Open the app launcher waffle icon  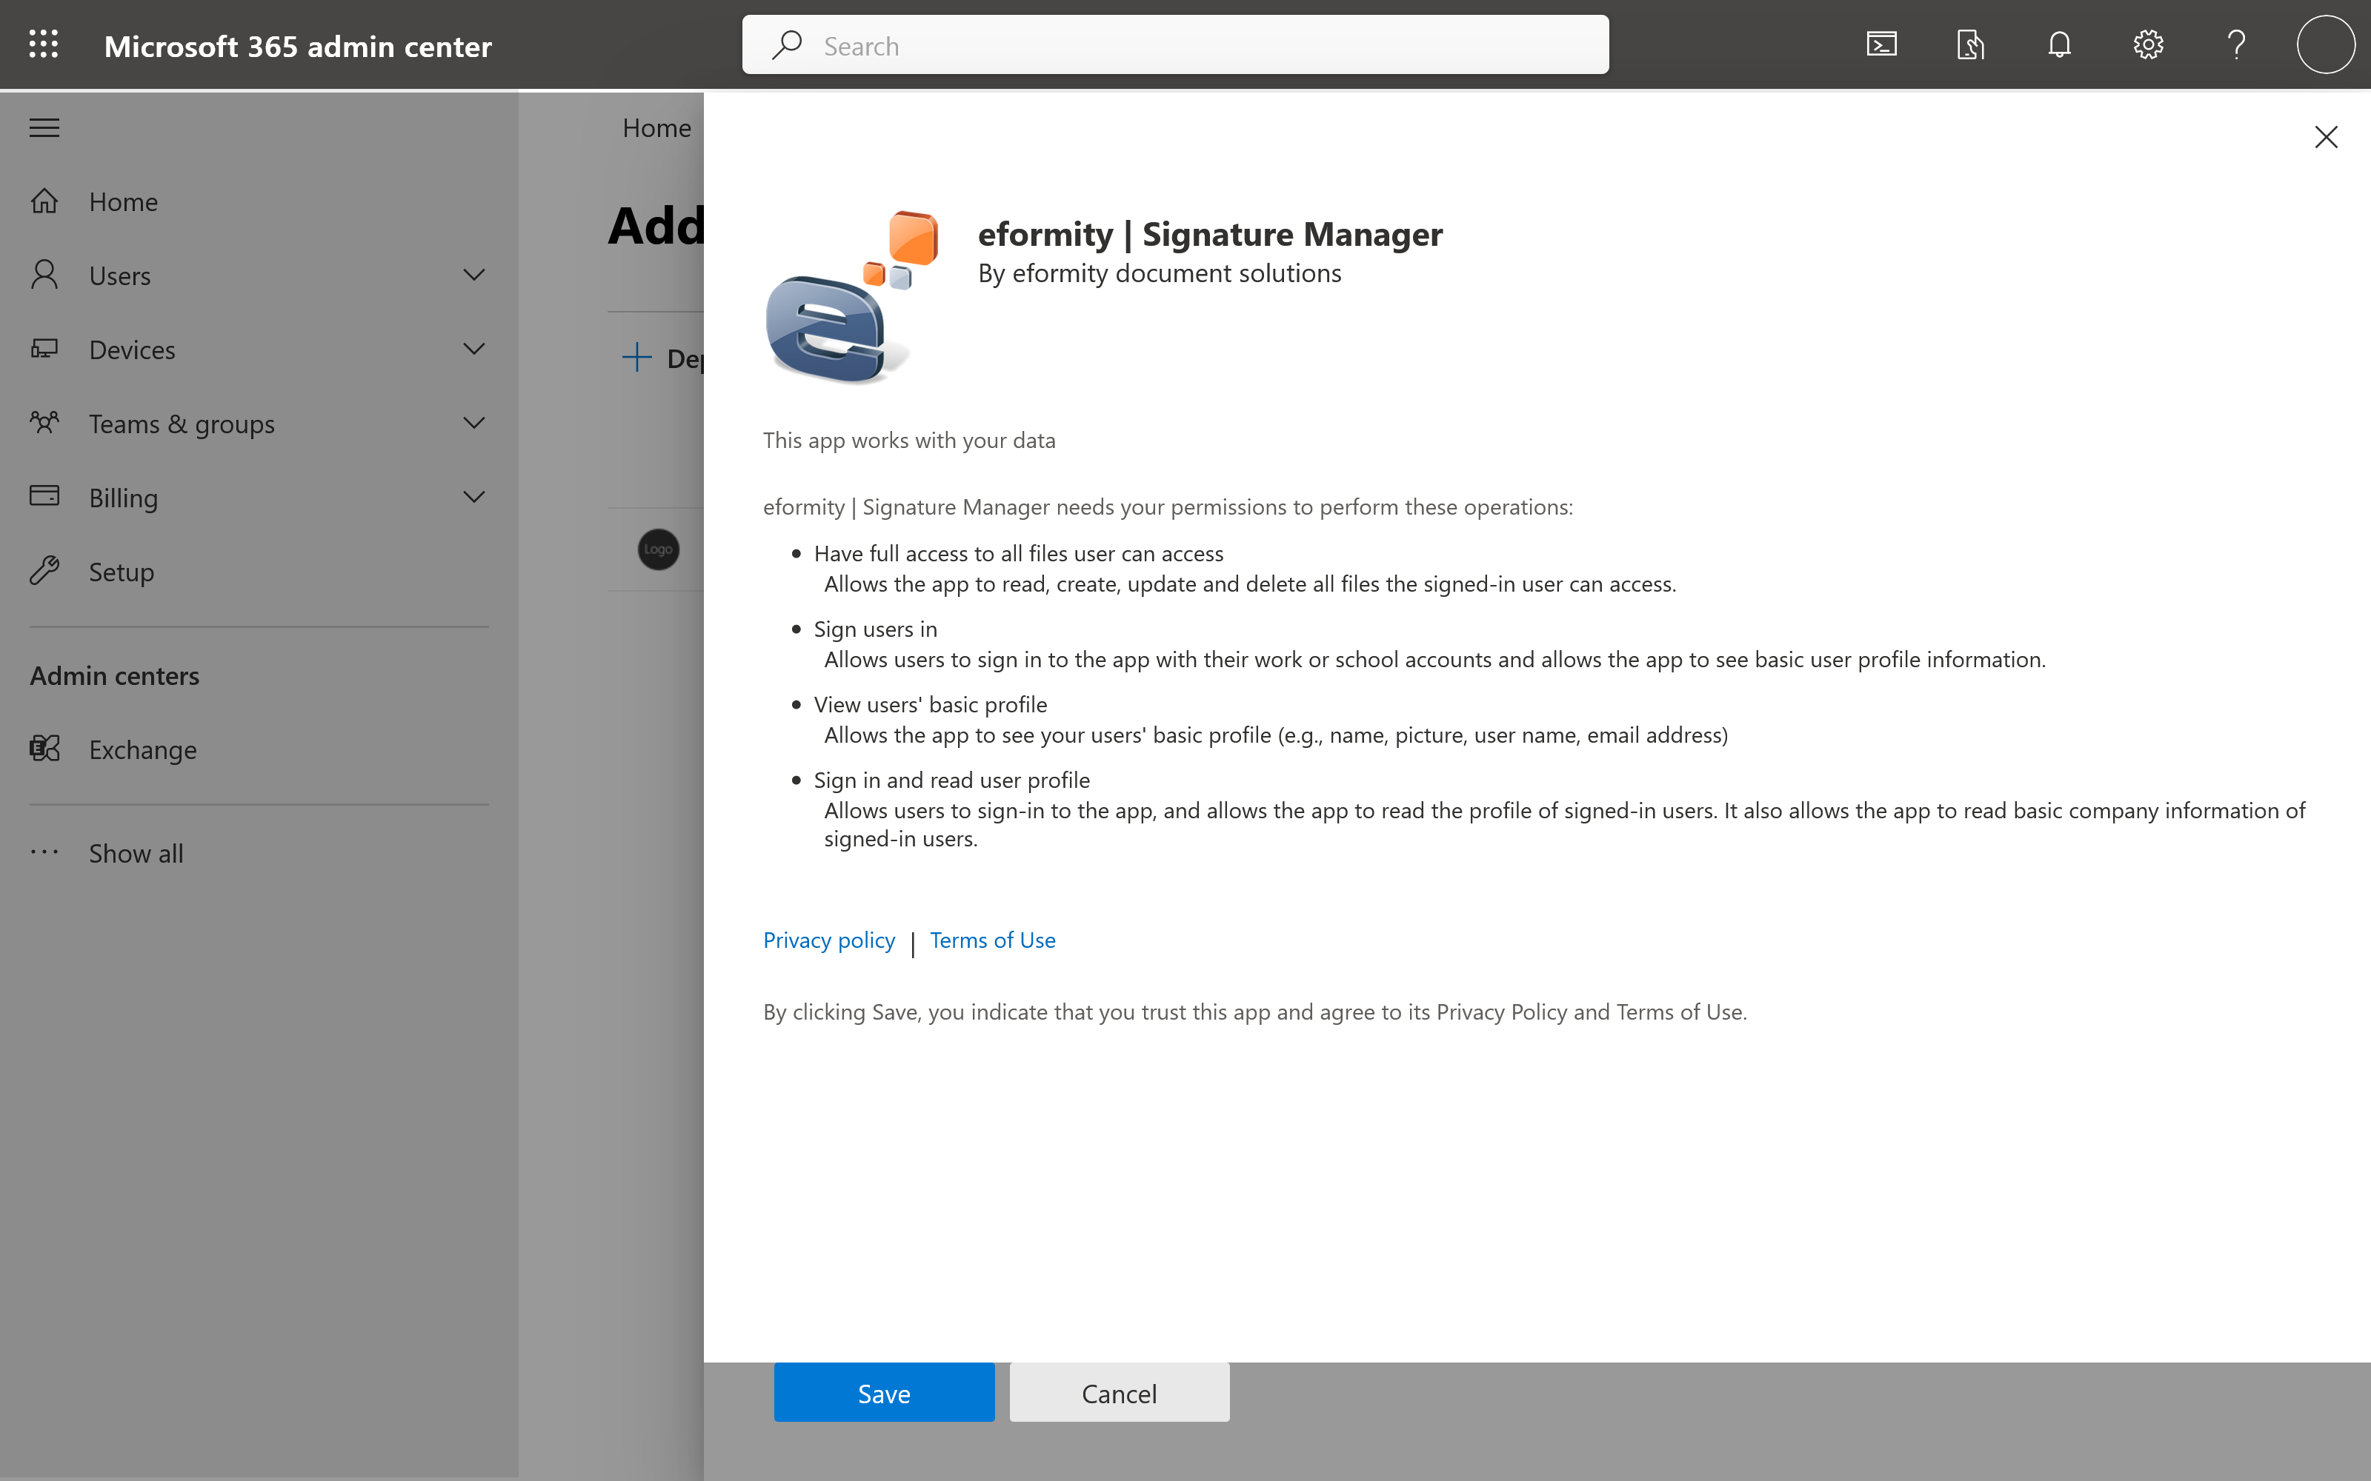click(x=43, y=44)
